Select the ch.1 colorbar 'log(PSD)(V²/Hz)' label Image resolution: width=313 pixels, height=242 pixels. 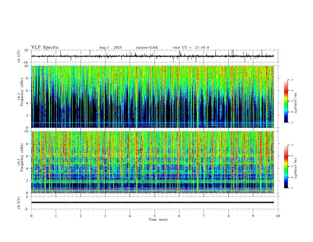coord(296,103)
